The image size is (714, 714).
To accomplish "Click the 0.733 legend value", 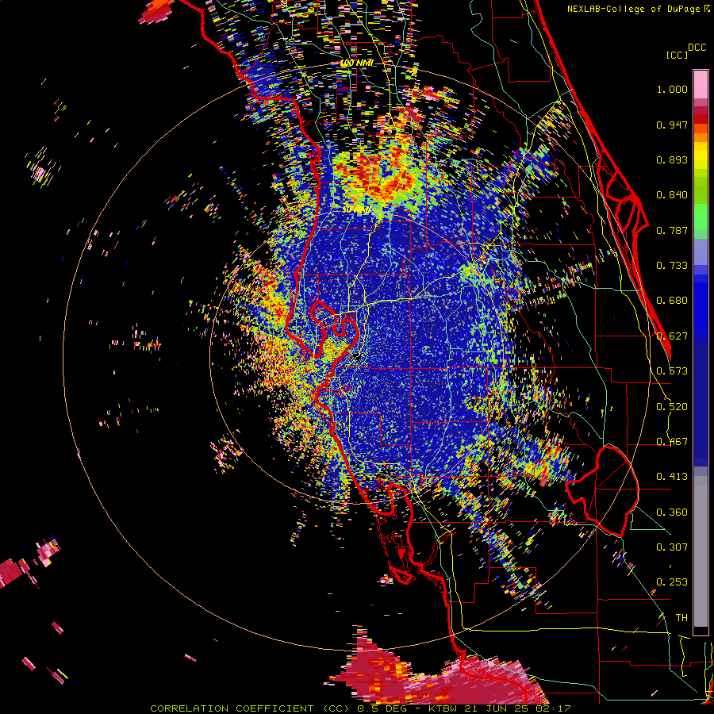I will click(x=672, y=266).
